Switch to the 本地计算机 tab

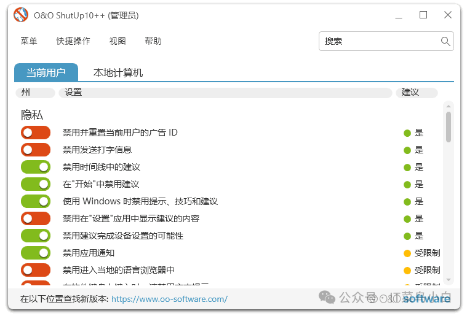pyautogui.click(x=118, y=72)
